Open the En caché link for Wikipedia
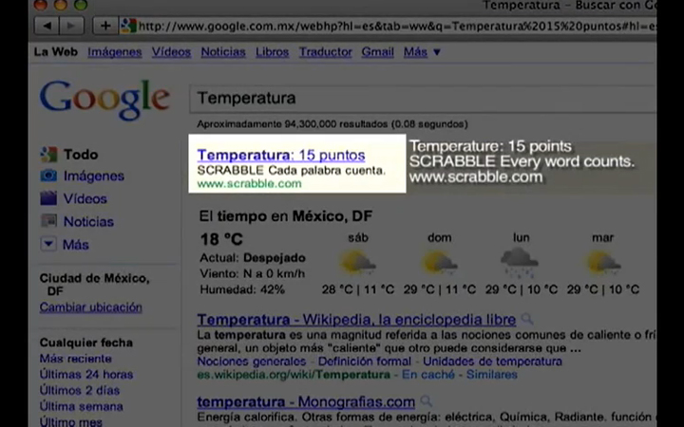The image size is (684, 427). tap(427, 374)
